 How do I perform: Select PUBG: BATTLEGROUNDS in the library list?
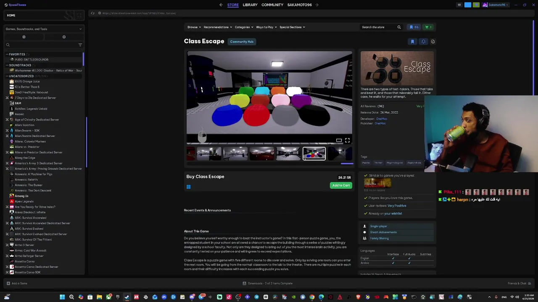click(x=32, y=60)
